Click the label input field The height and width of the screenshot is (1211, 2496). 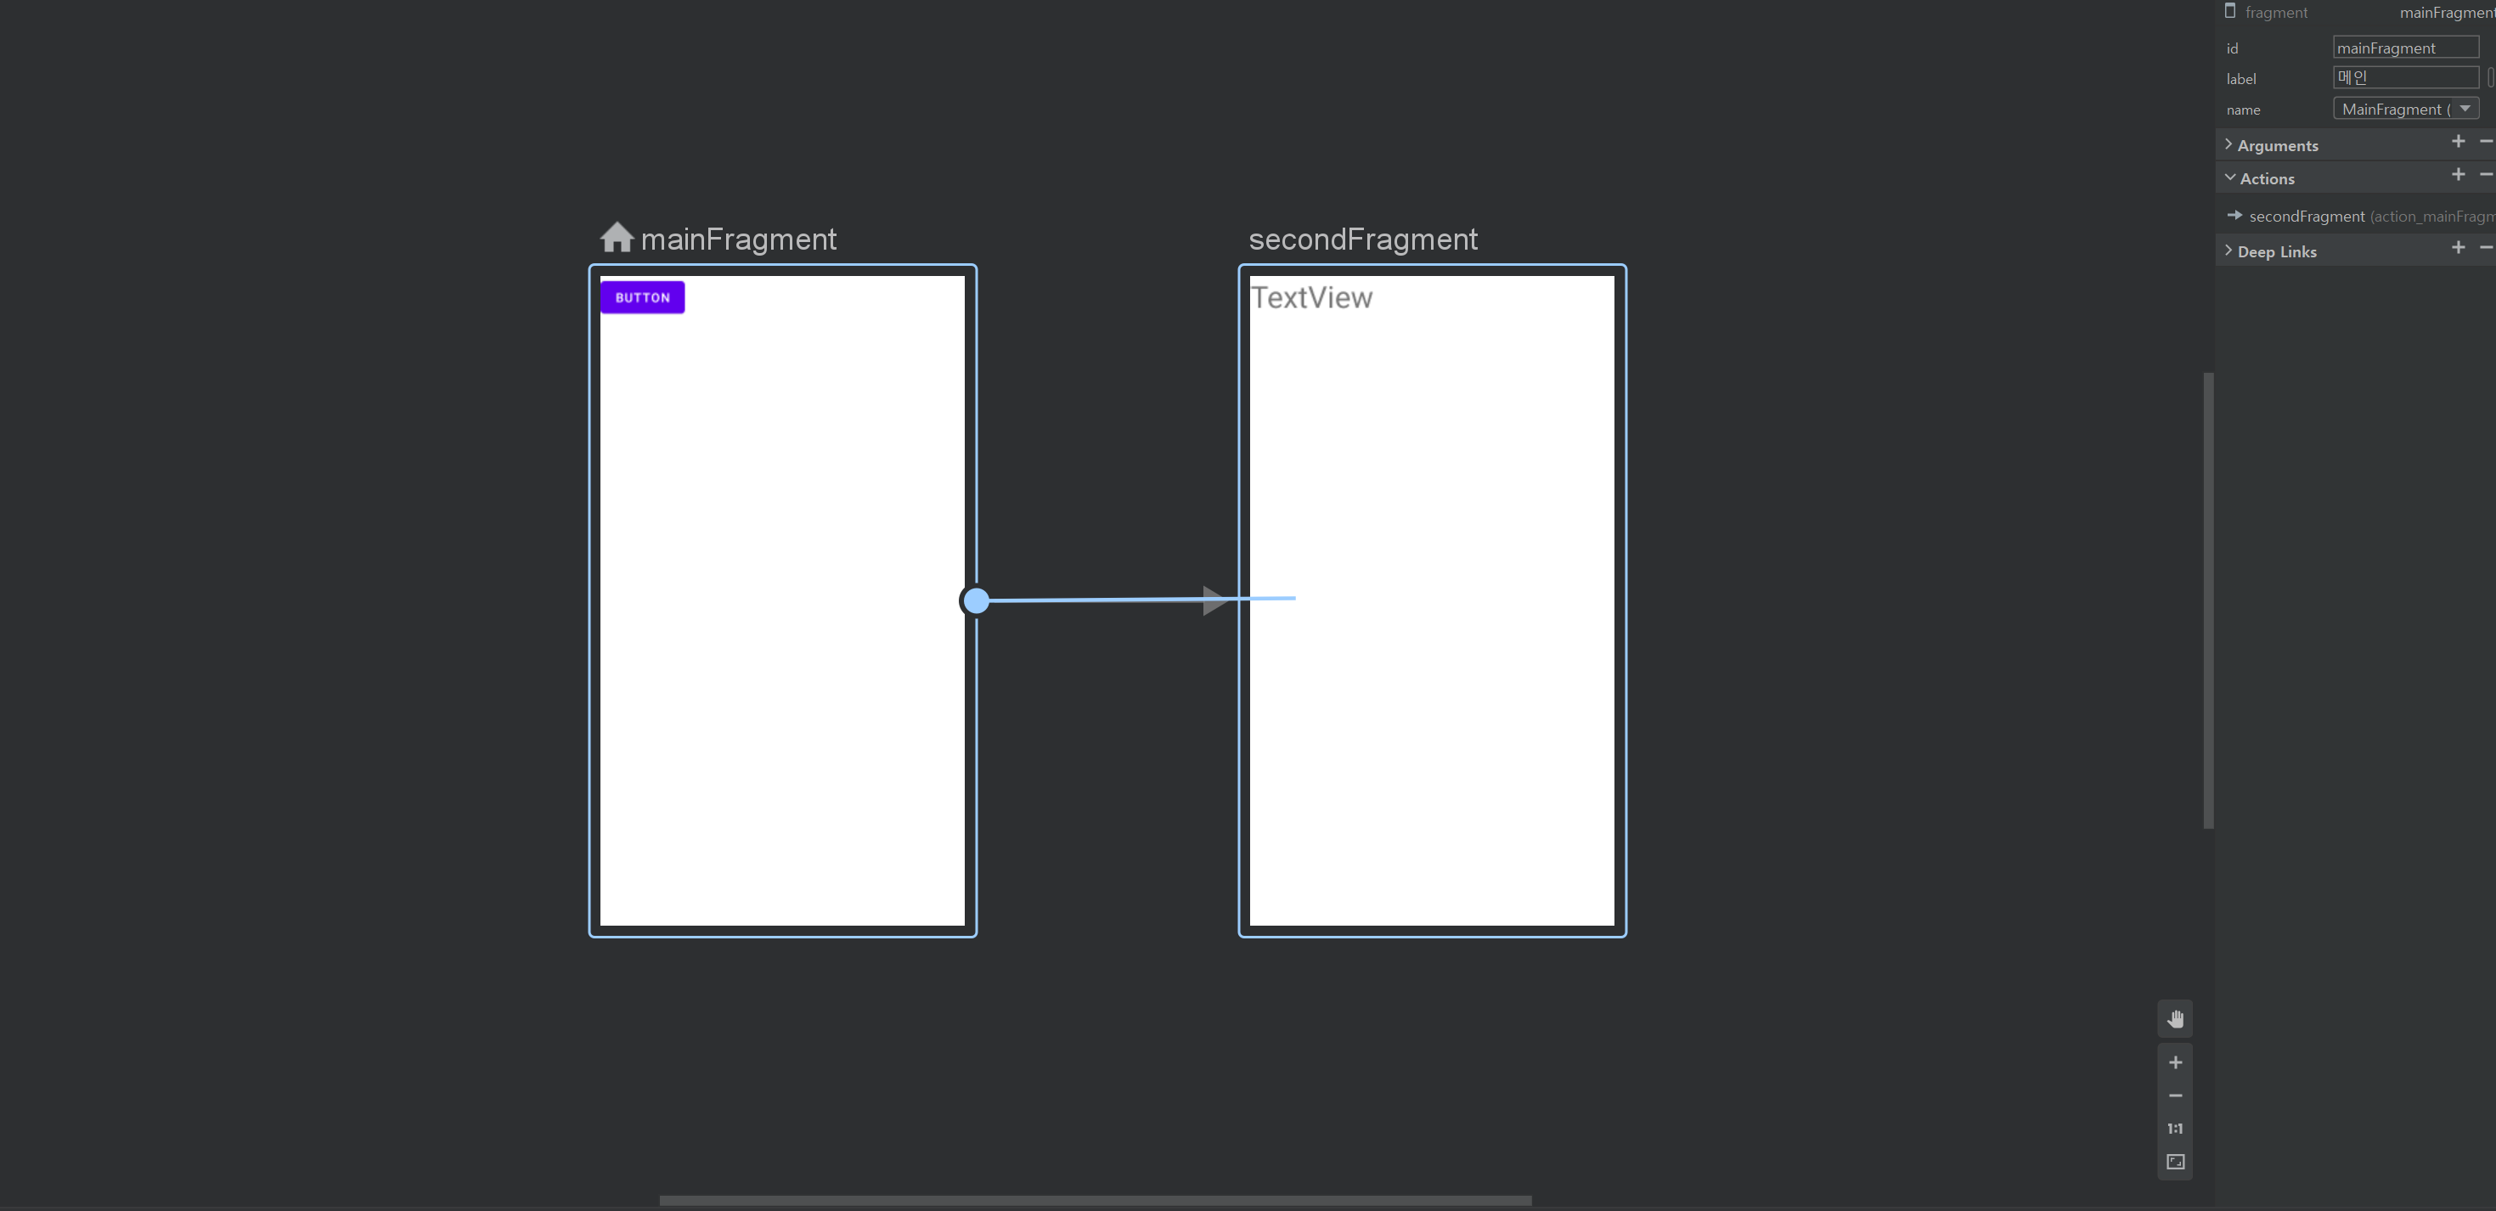click(x=2405, y=77)
